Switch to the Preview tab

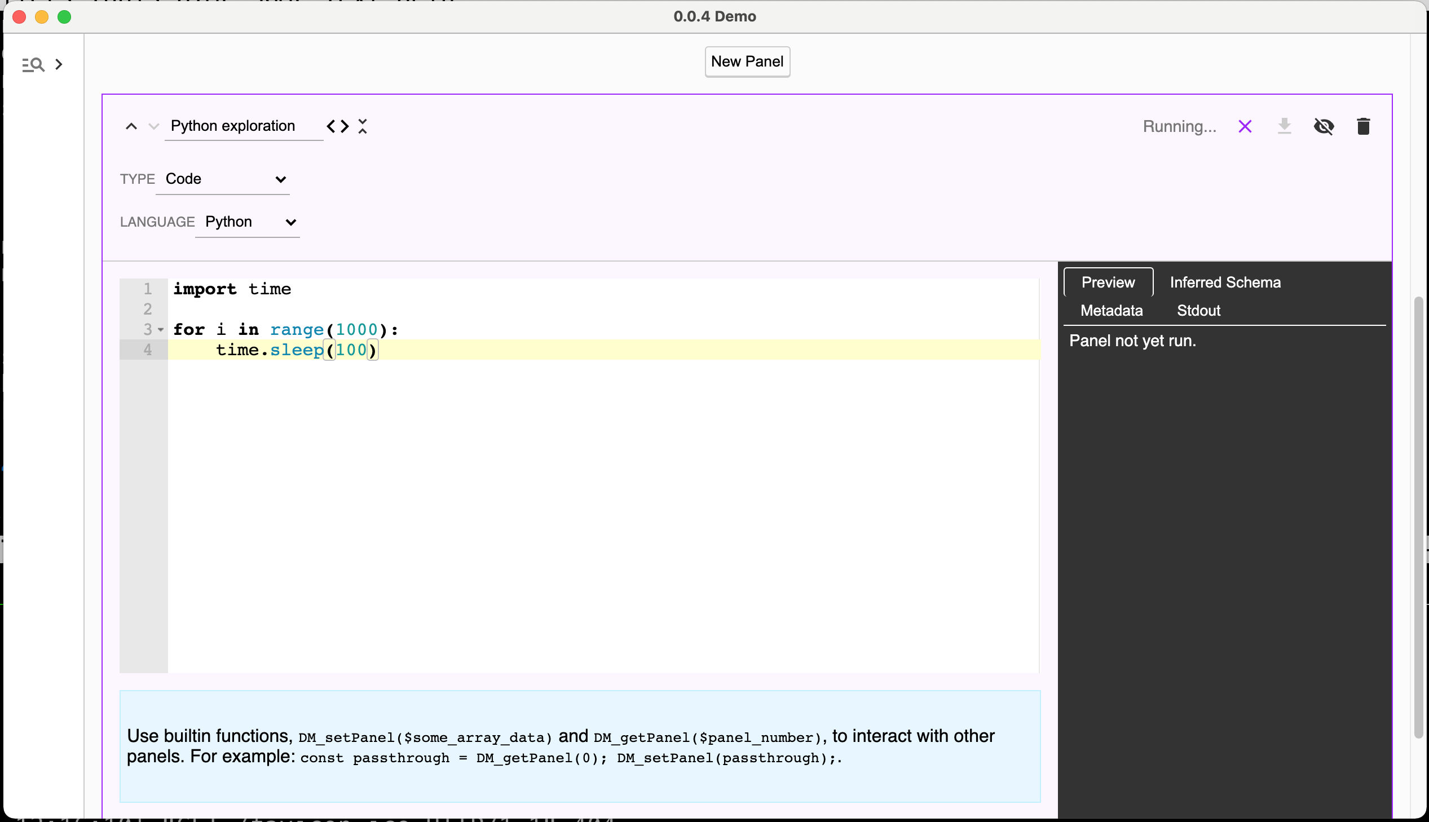(1108, 282)
